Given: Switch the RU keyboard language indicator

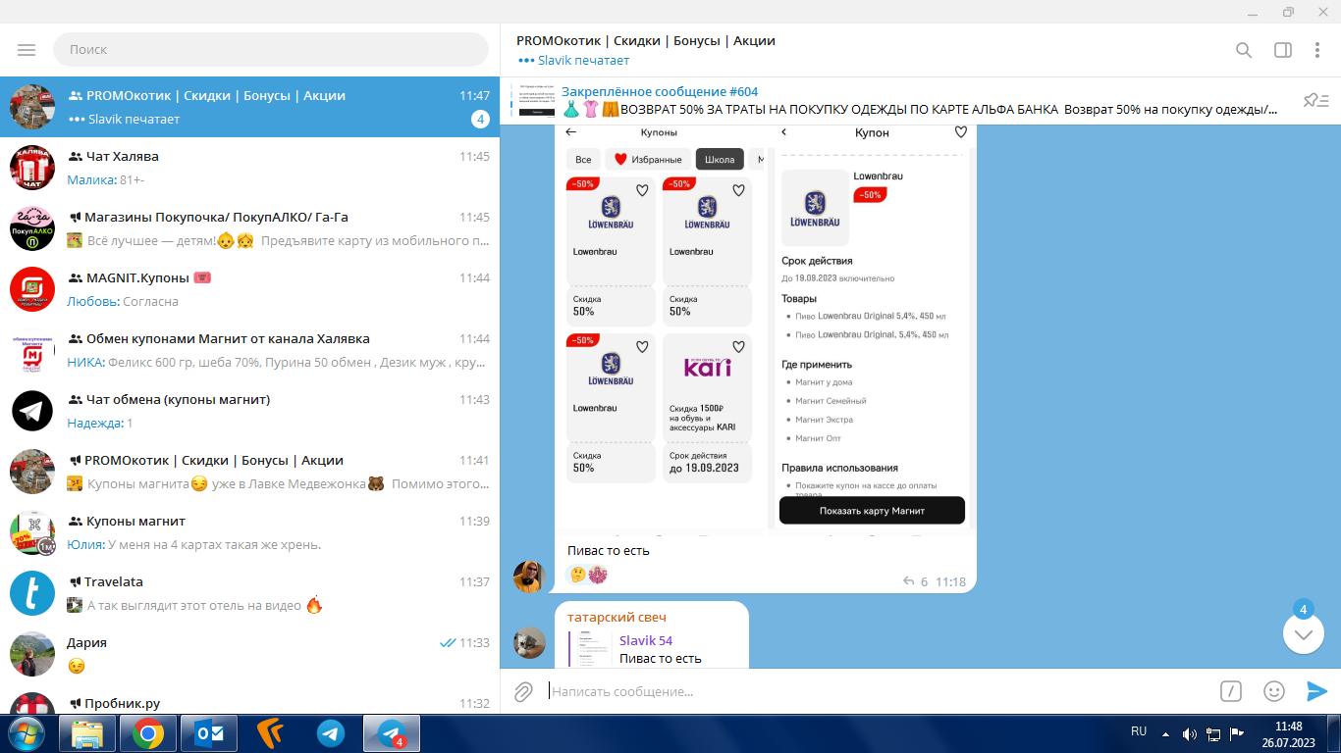Looking at the screenshot, I should [x=1139, y=731].
